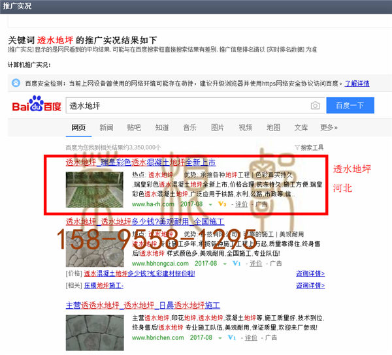Screen dimensions: 392x355
Task: Switch to the 视频 tab
Action: (x=245, y=127)
